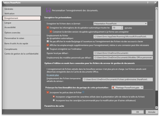
Task: Switch to Options avancées category
Action: point(12,33)
